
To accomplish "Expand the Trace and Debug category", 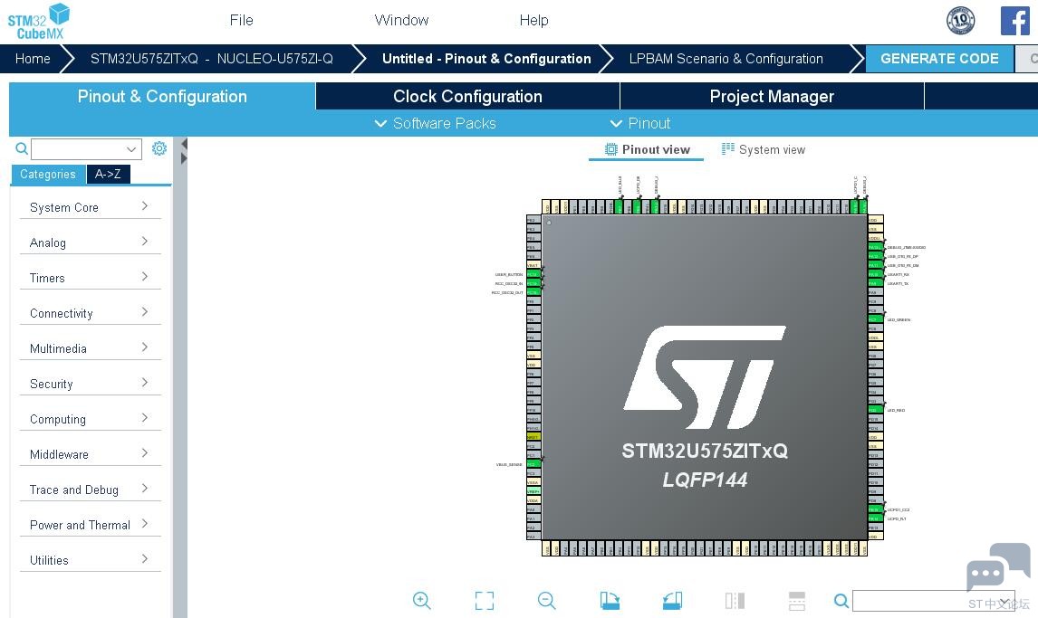I will (90, 490).
